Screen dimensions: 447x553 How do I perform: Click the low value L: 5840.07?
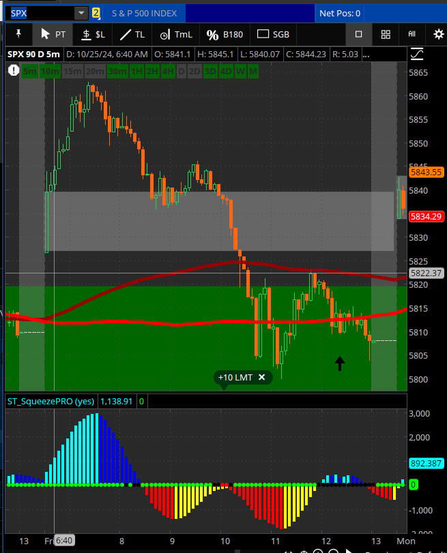260,55
